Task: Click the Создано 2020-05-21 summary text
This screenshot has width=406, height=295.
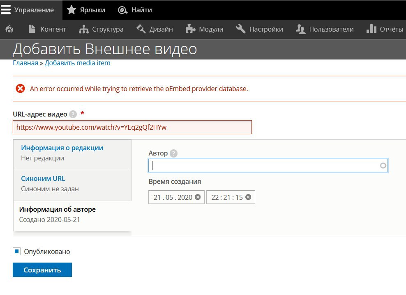Action: 49,220
